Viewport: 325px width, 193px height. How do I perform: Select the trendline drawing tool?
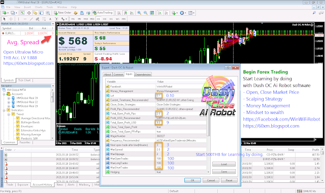tap(31, 19)
